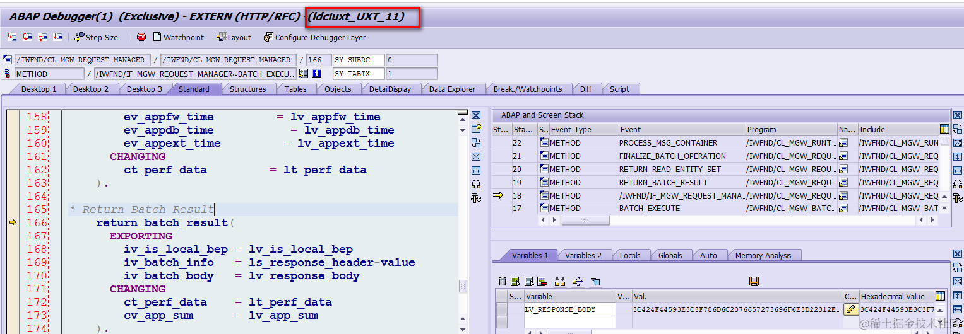
Task: Click vertical maximize icon right of ABAP stack
Action: coord(958,157)
